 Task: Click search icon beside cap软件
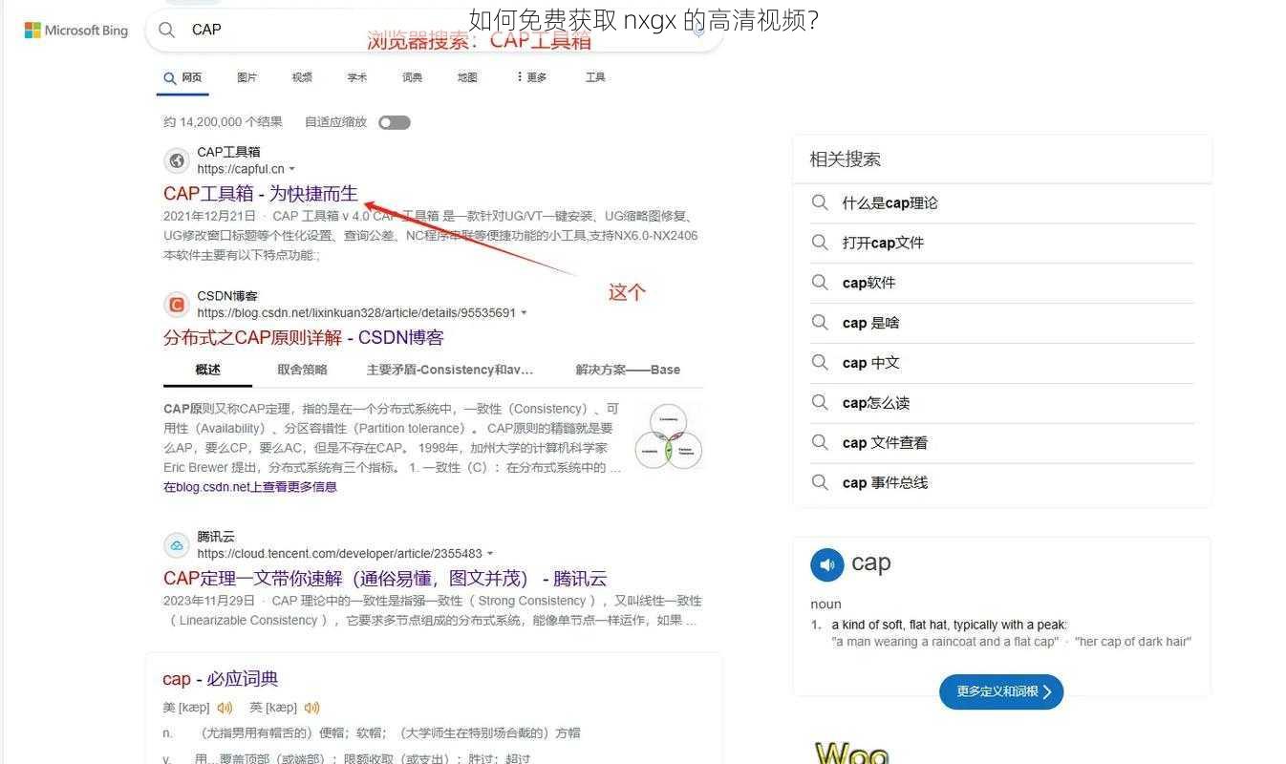820,283
